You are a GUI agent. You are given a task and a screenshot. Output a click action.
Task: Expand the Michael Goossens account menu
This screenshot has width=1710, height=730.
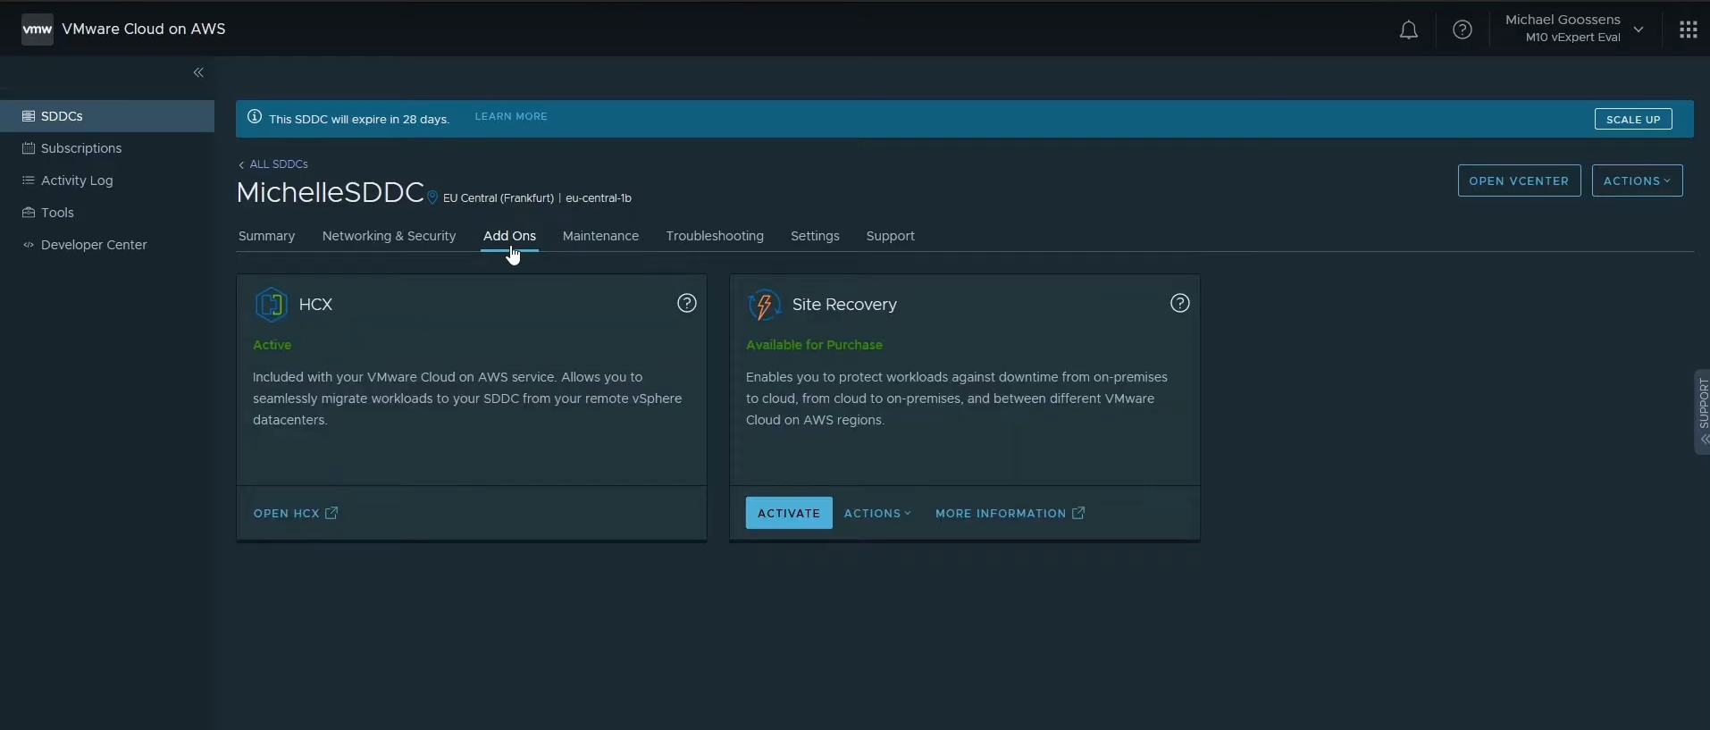[1574, 29]
